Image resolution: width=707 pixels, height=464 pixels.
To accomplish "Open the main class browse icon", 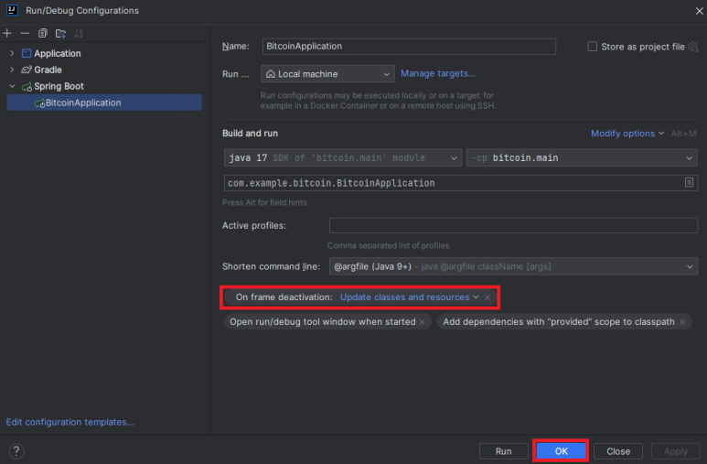I will (x=689, y=182).
